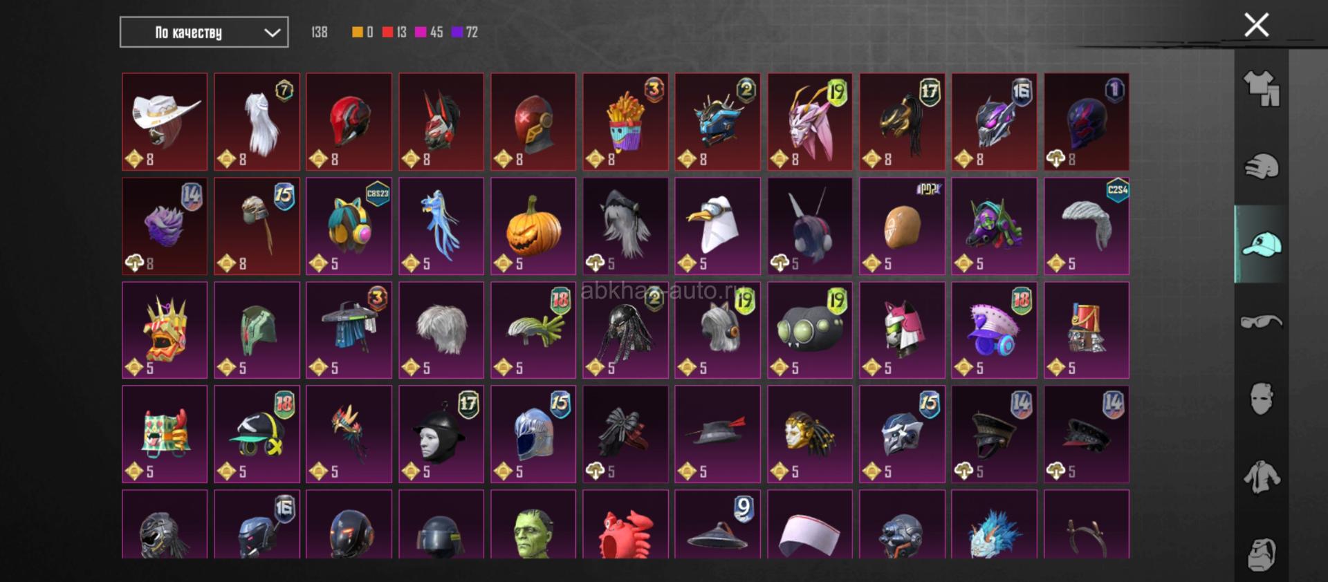Select the white eagle head mask item
Image resolution: width=1328 pixels, height=582 pixels.
point(717,226)
